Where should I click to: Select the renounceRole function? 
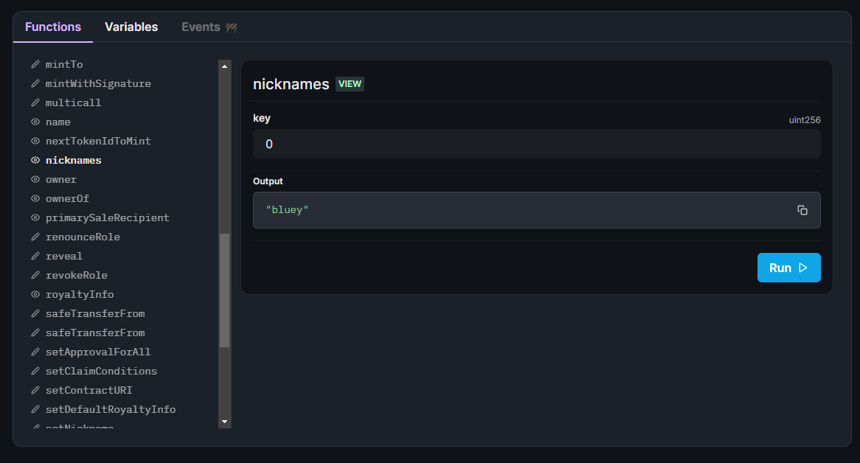coord(83,237)
